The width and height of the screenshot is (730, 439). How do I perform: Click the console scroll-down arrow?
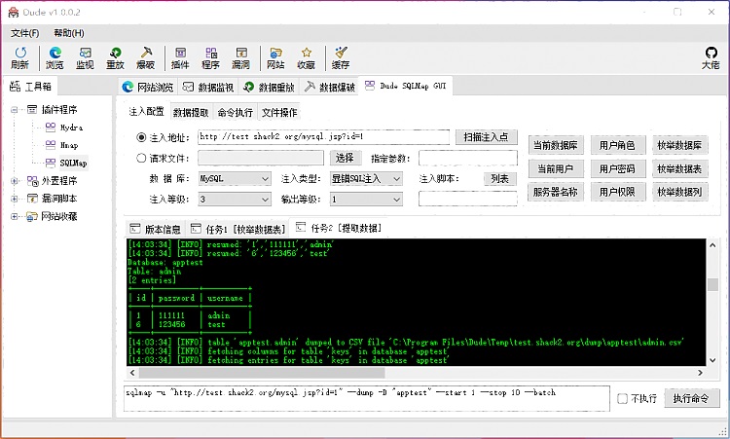tap(712, 360)
